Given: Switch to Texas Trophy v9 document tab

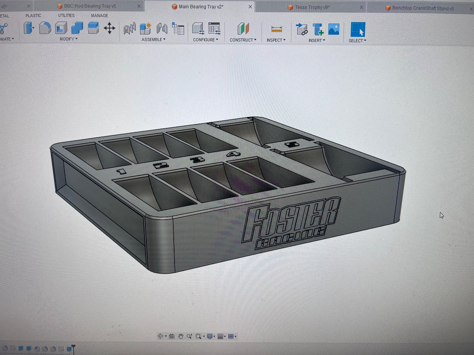Looking at the screenshot, I should pos(312,7).
